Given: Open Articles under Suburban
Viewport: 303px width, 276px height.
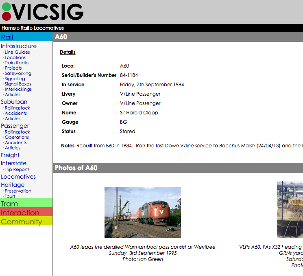Looking at the screenshot, I should (13, 118).
